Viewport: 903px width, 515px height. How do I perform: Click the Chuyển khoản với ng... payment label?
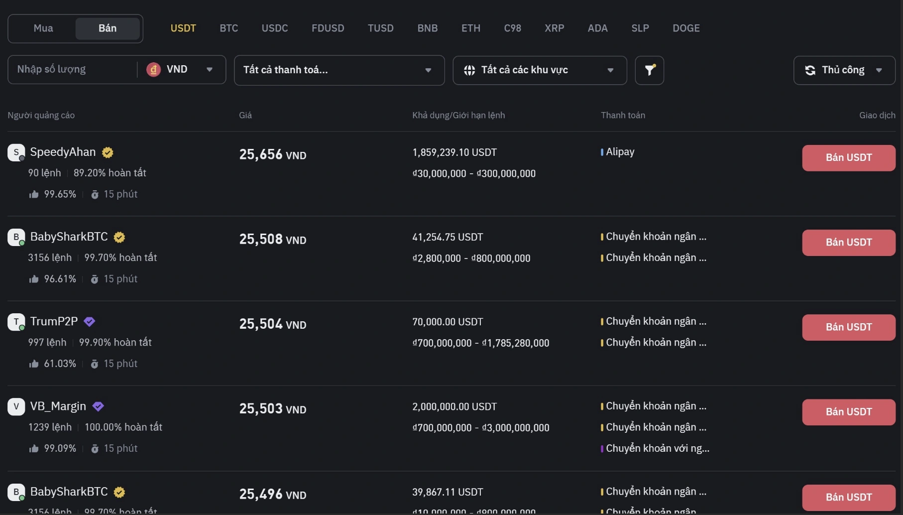[658, 448]
